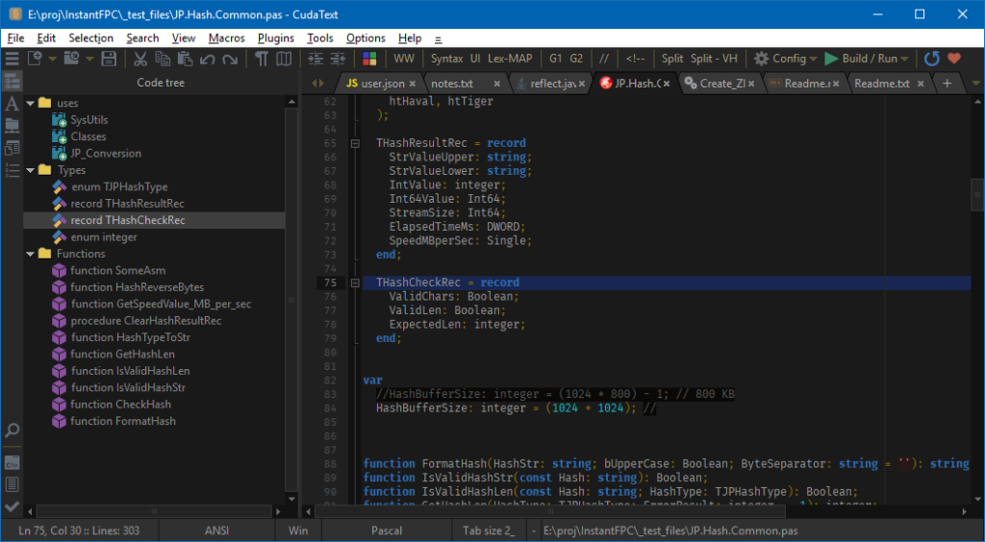This screenshot has width=985, height=542.
Task: Click the Split - VH toolbar button
Action: [x=716, y=59]
